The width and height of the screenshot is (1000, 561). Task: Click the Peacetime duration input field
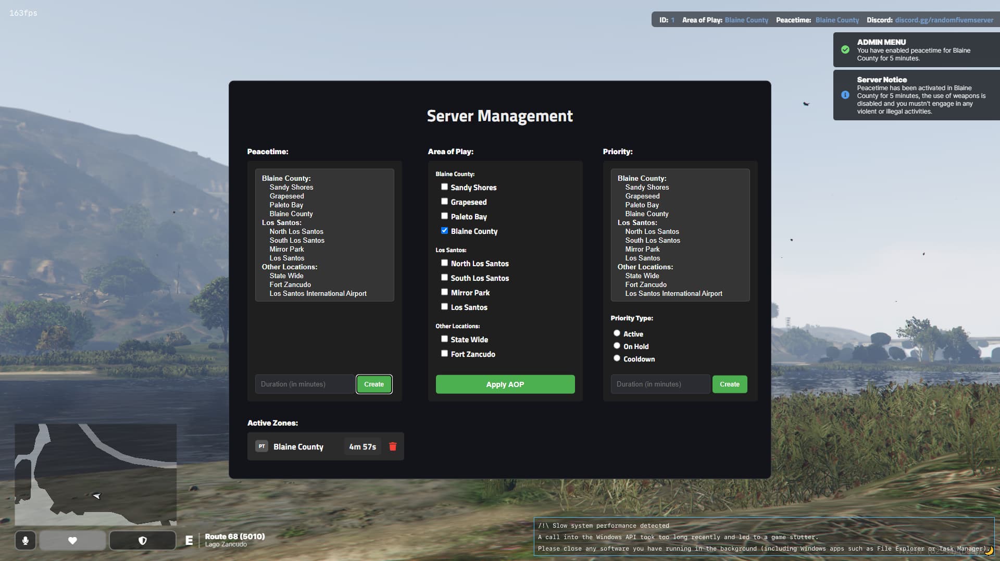(x=304, y=384)
